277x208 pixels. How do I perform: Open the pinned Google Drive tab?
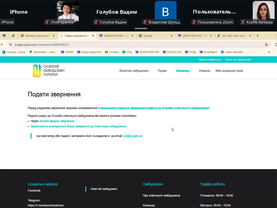(13, 35)
